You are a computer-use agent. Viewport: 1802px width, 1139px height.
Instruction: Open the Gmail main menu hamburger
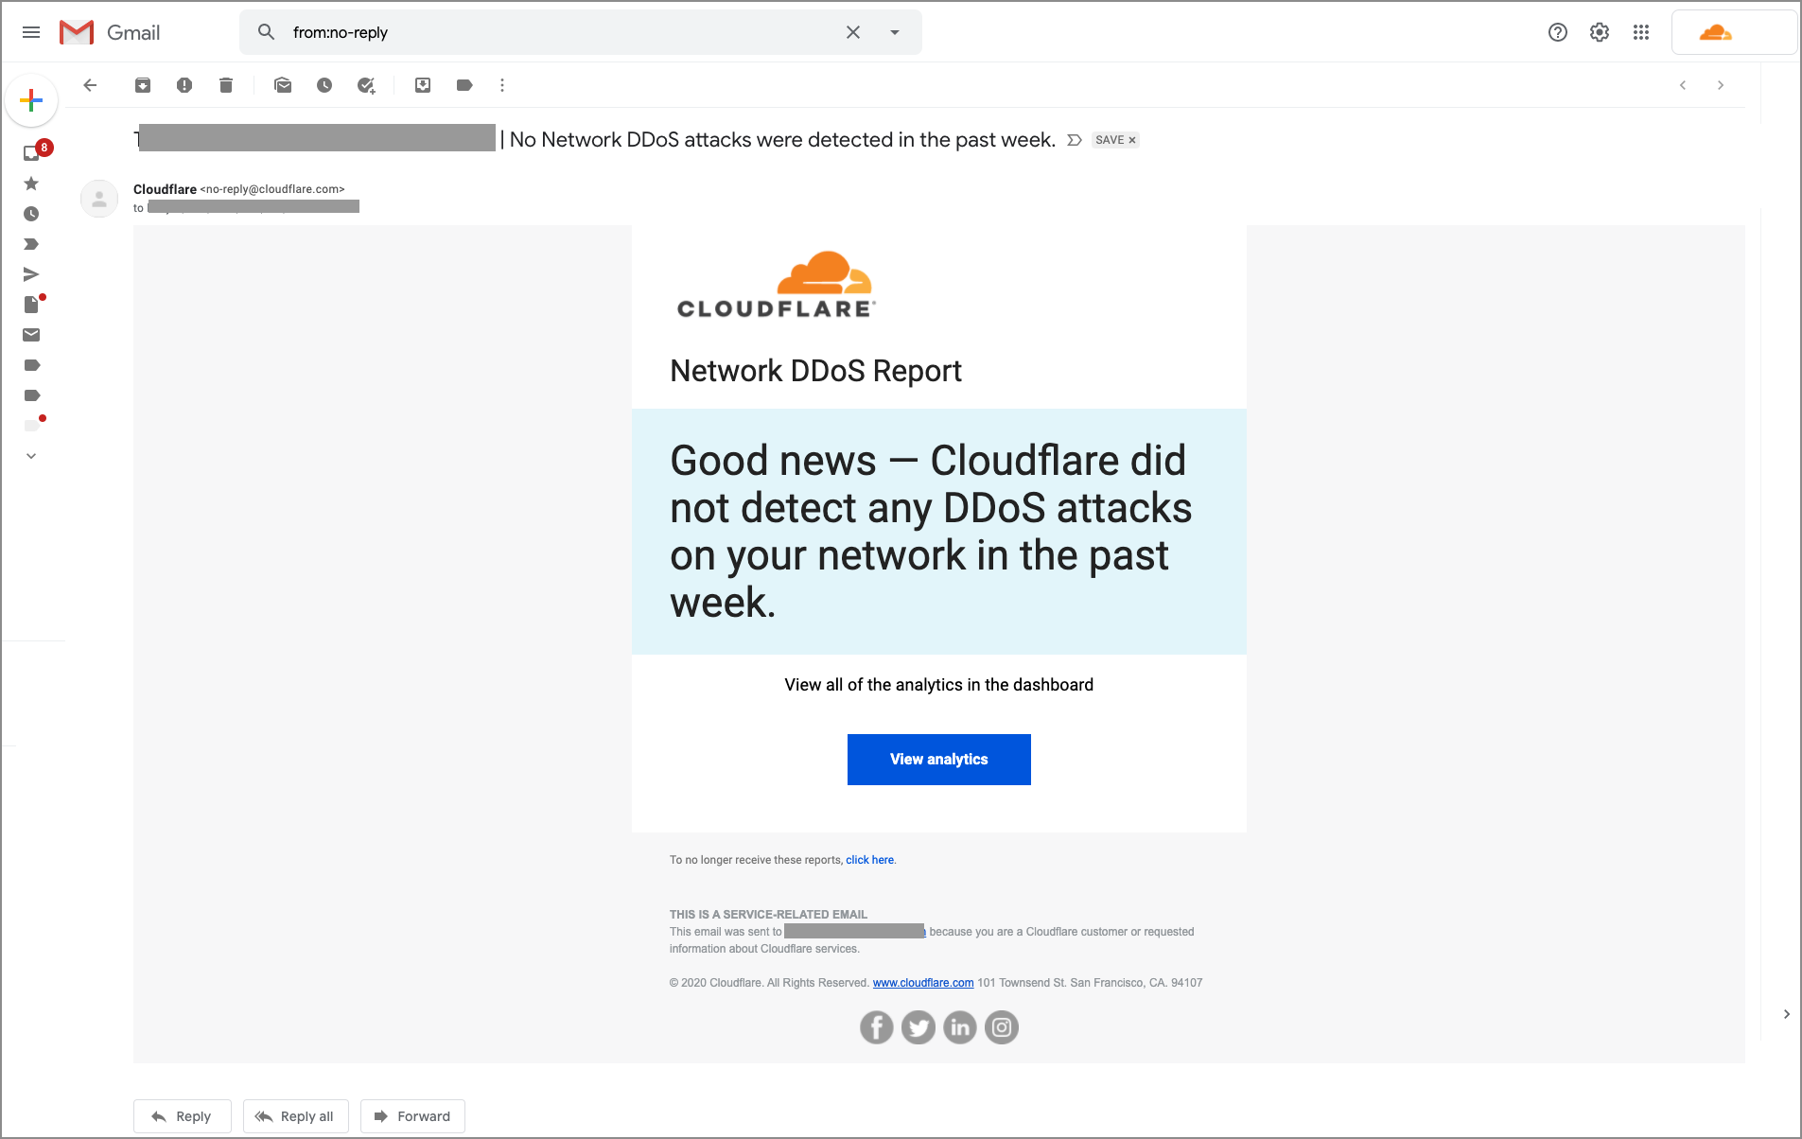click(x=31, y=32)
